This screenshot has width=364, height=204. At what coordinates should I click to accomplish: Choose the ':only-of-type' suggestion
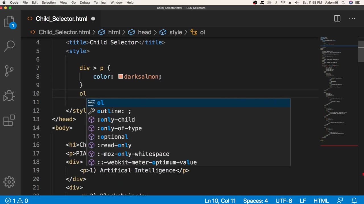189,128
